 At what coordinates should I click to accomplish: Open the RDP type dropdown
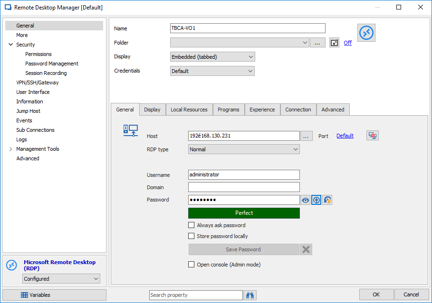pyautogui.click(x=244, y=149)
